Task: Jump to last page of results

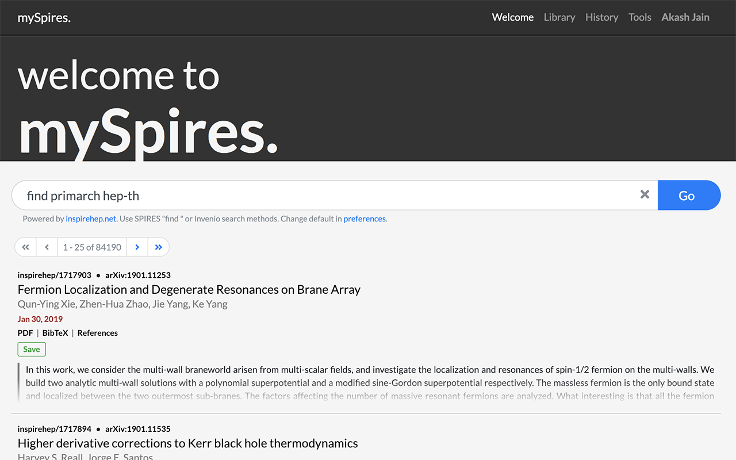Action: [158, 247]
